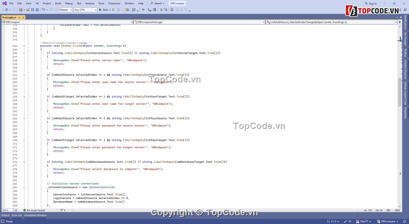Open the Analyze menu

[90, 3]
